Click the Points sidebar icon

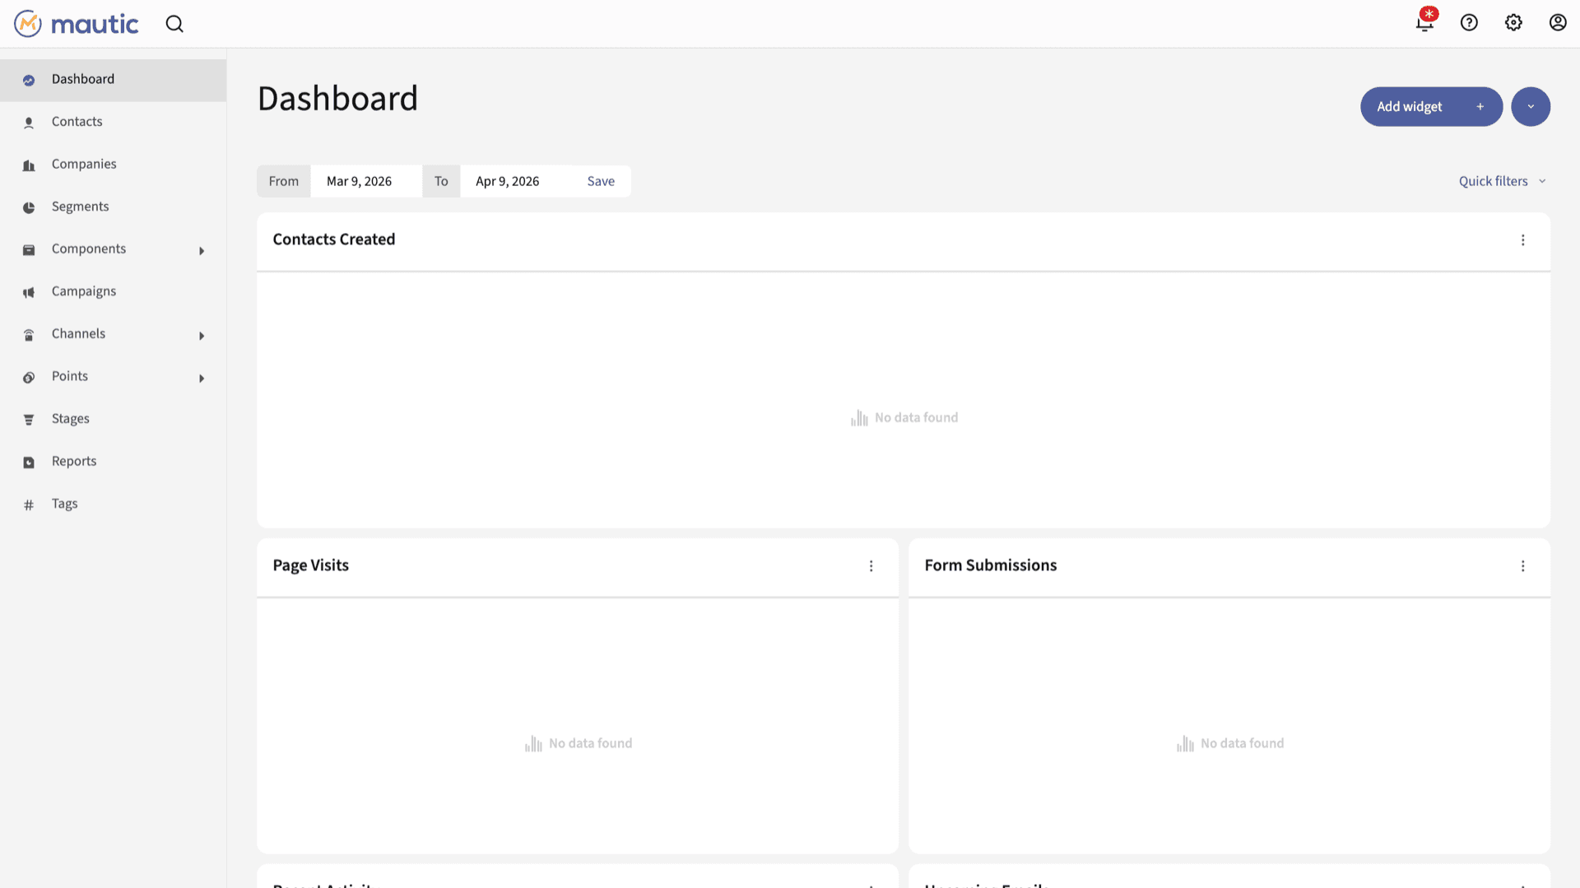pos(29,378)
